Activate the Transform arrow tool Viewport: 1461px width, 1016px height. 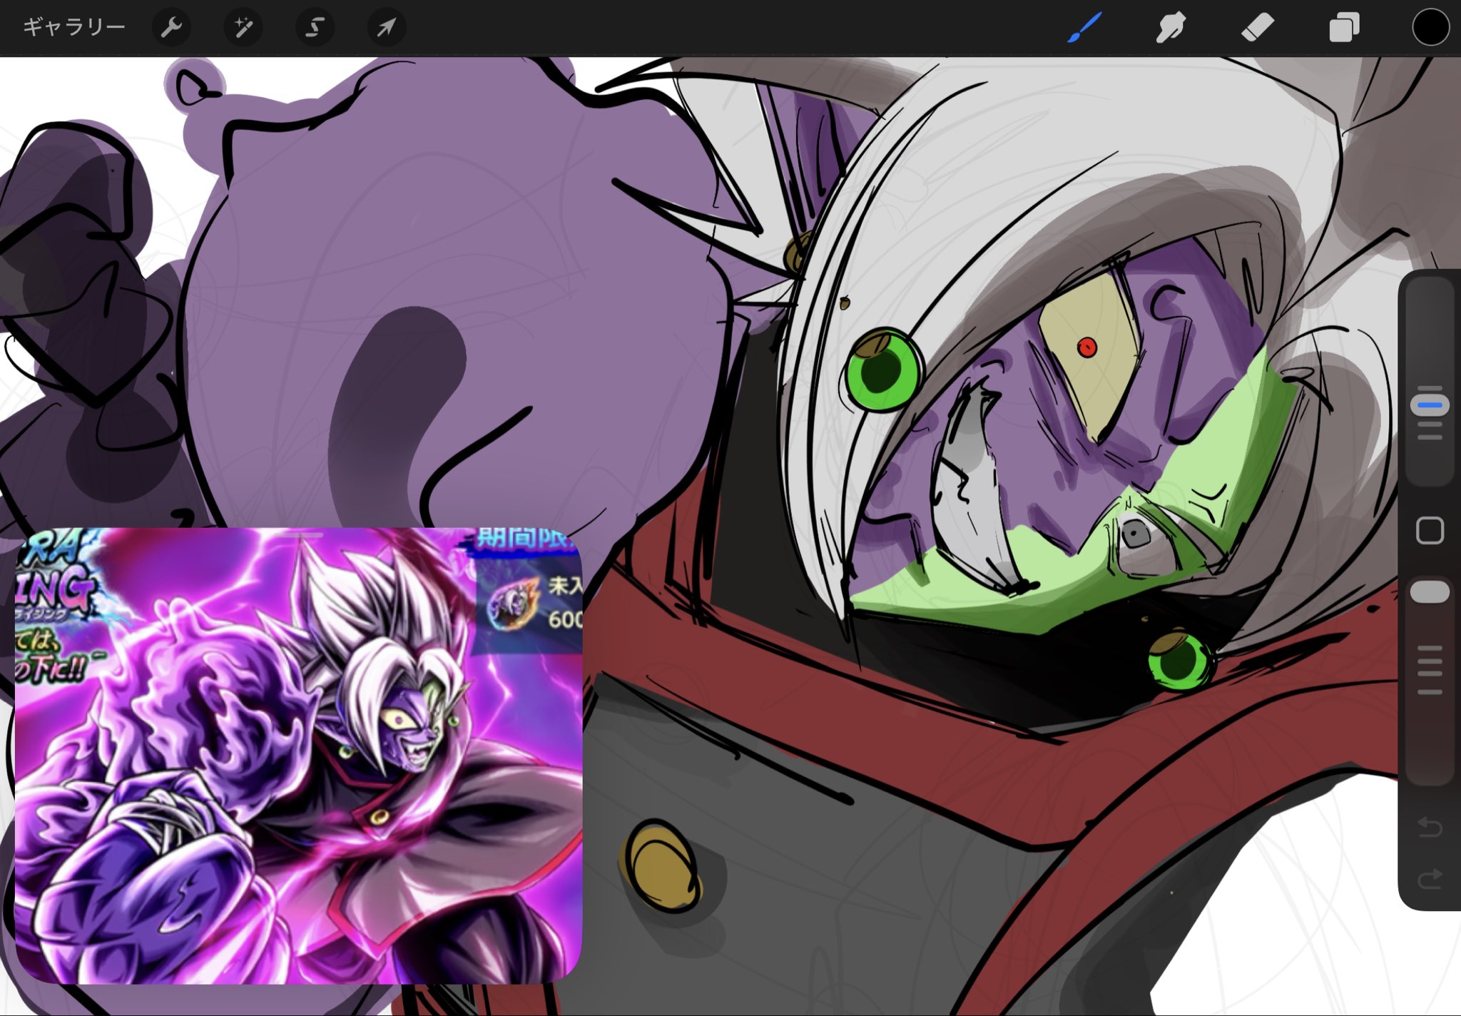point(386,28)
